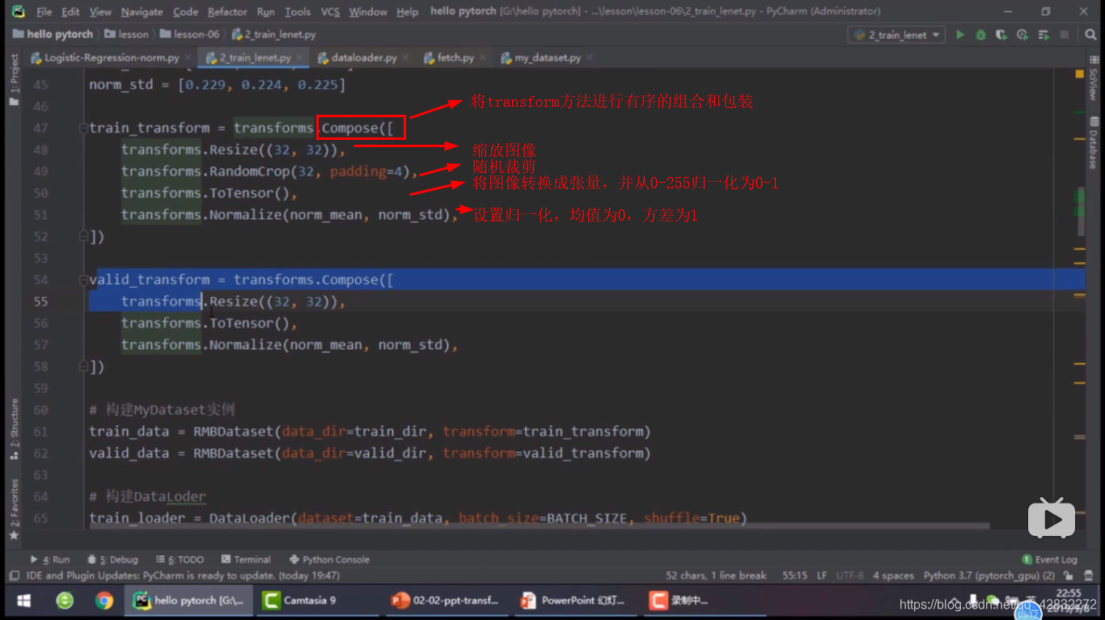Click the IDE and Plugin Updates message

coord(183,576)
